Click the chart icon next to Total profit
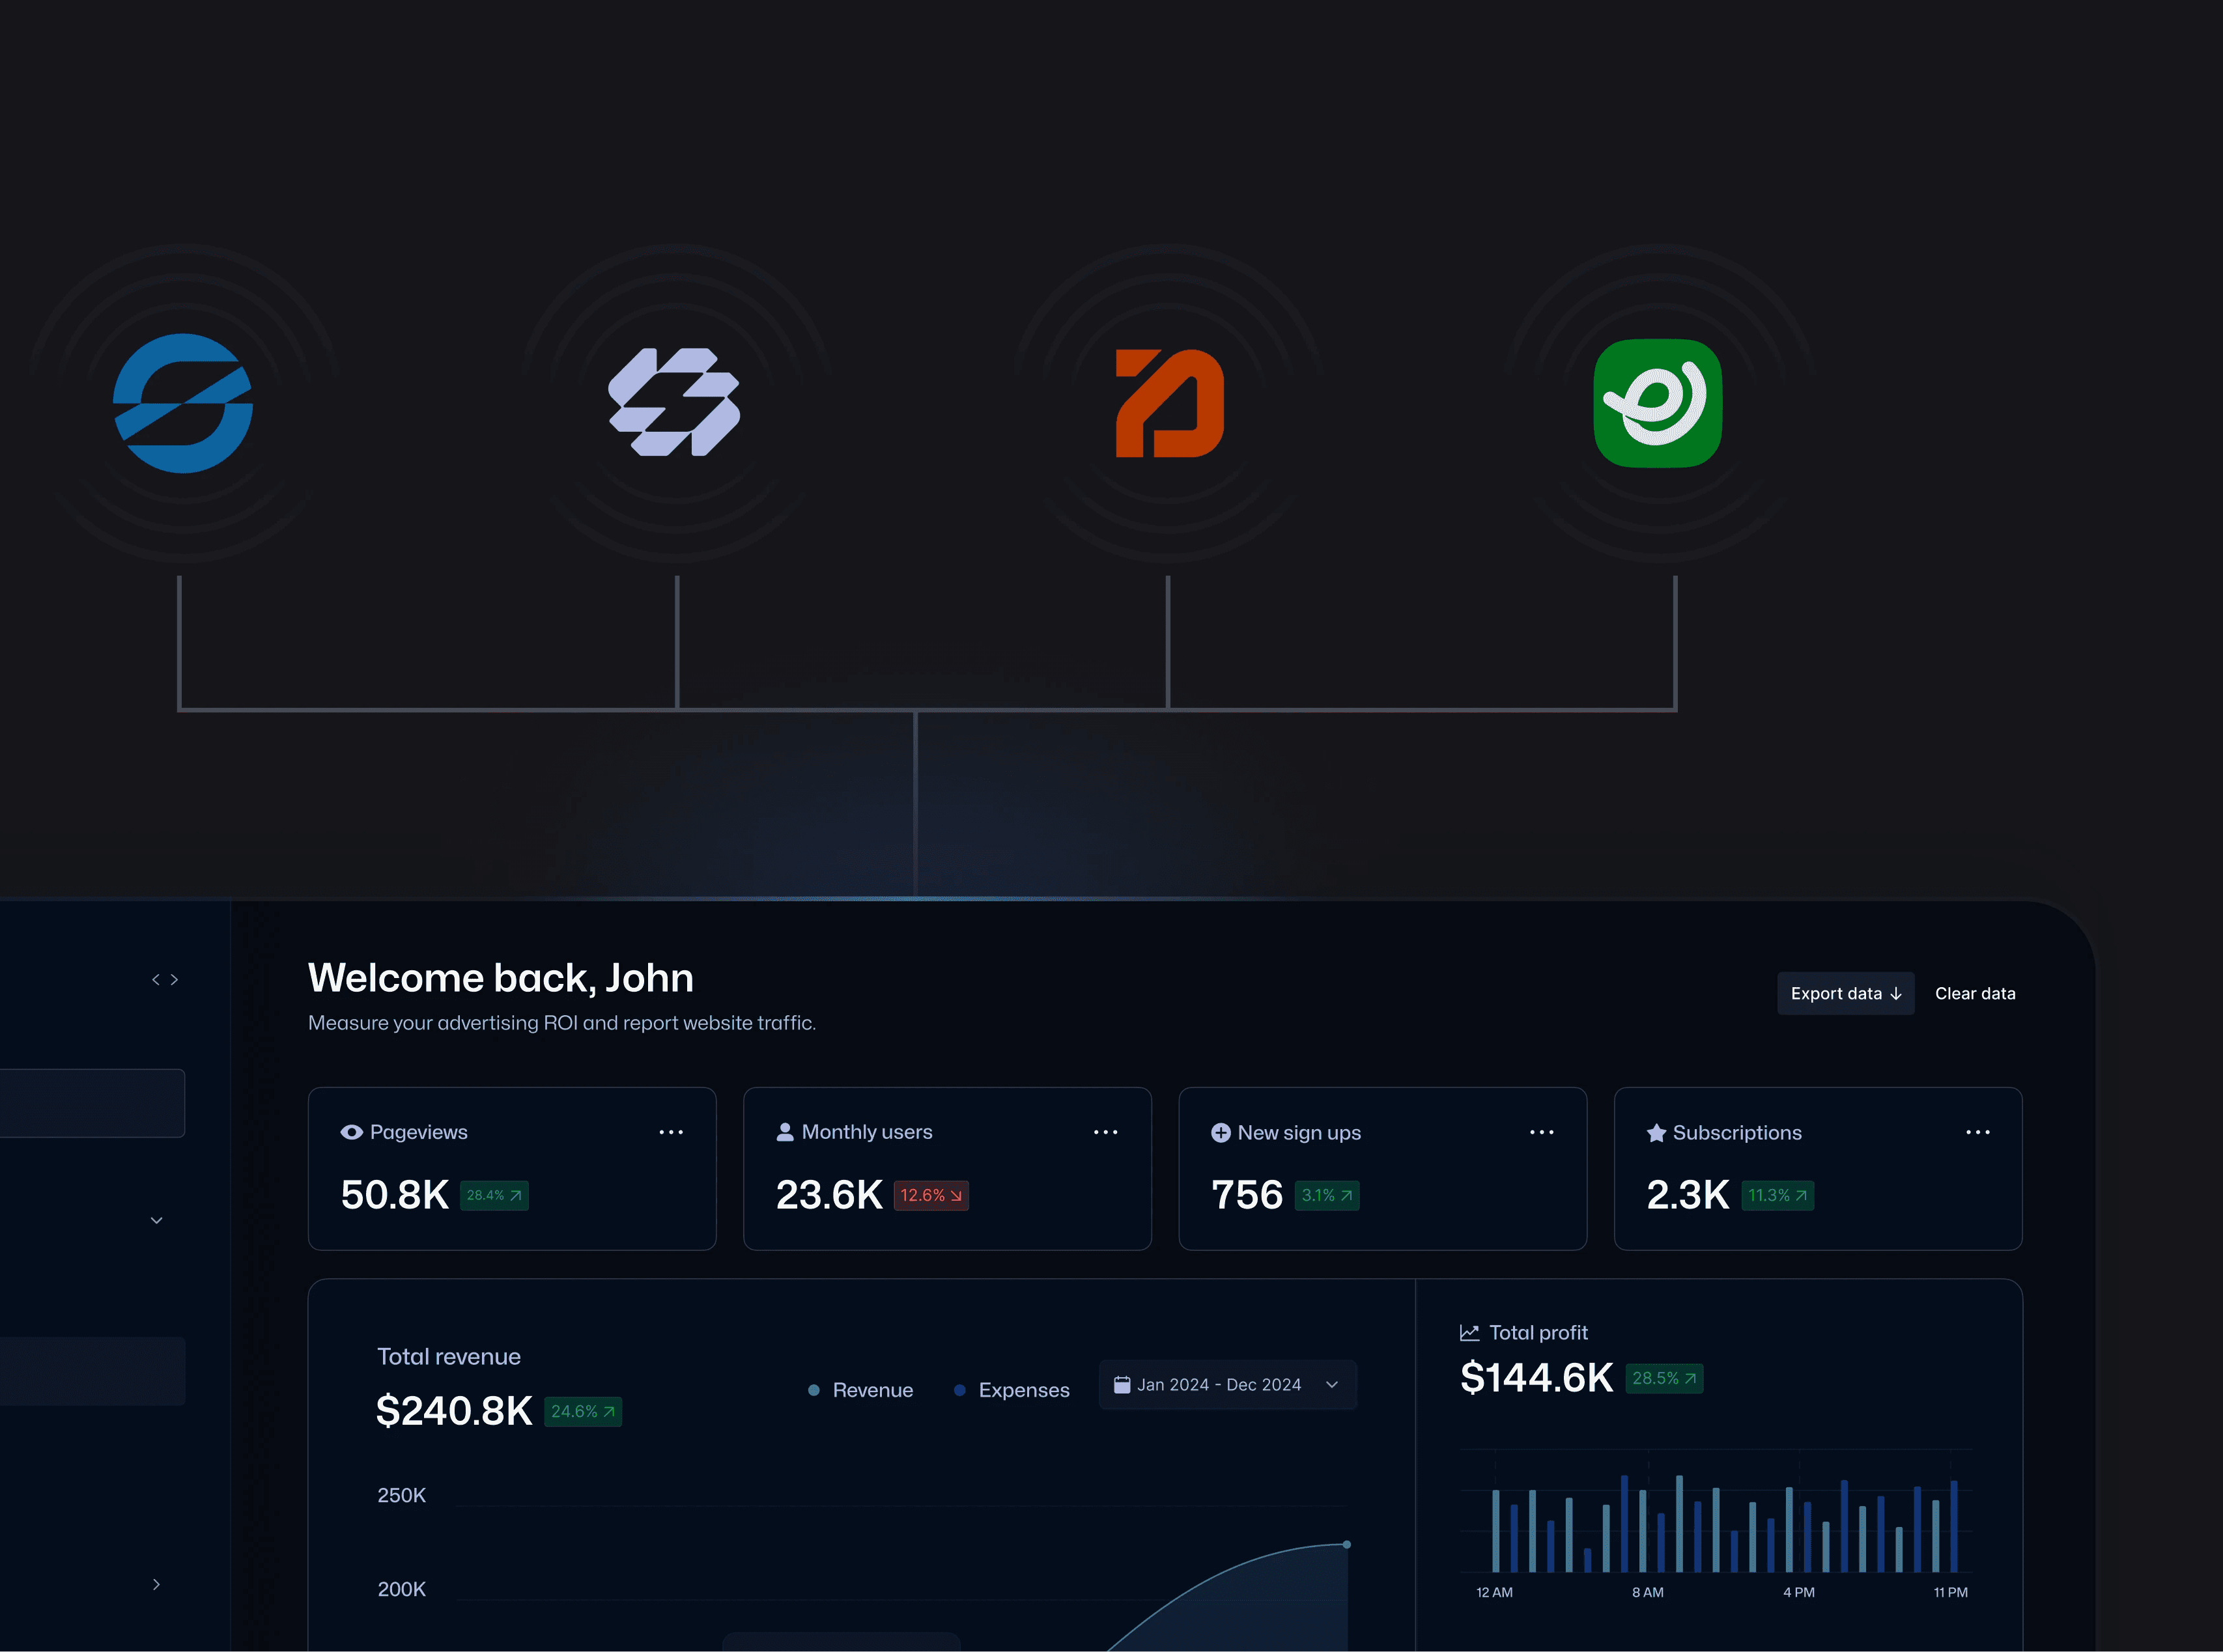This screenshot has width=2223, height=1652. 1469,1333
